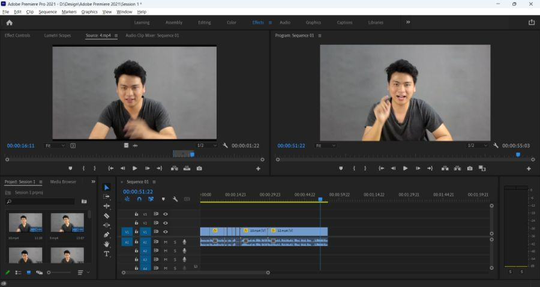The image size is (540, 287).
Task: Open the Quick Export share icon
Action: click(532, 22)
